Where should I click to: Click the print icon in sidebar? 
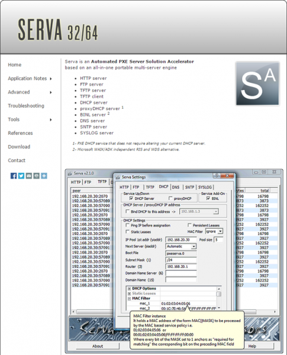(37, 176)
